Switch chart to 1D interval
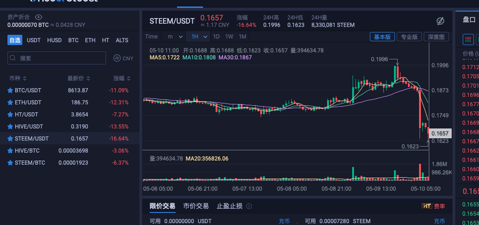Viewport: 479px width, 225px height. point(217,37)
